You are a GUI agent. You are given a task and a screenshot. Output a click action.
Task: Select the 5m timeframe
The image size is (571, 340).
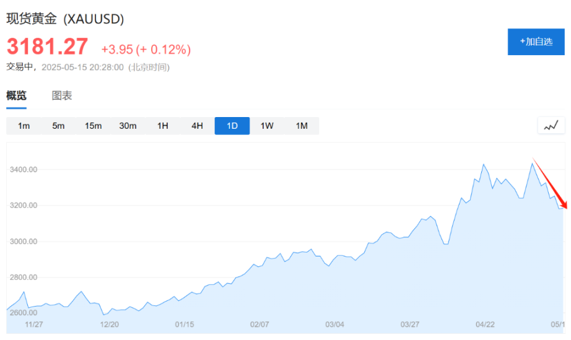(58, 126)
